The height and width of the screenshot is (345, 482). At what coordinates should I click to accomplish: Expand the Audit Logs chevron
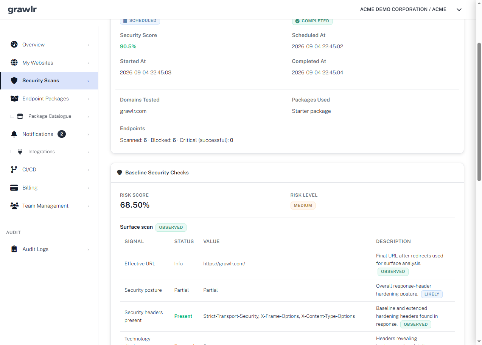(88, 250)
